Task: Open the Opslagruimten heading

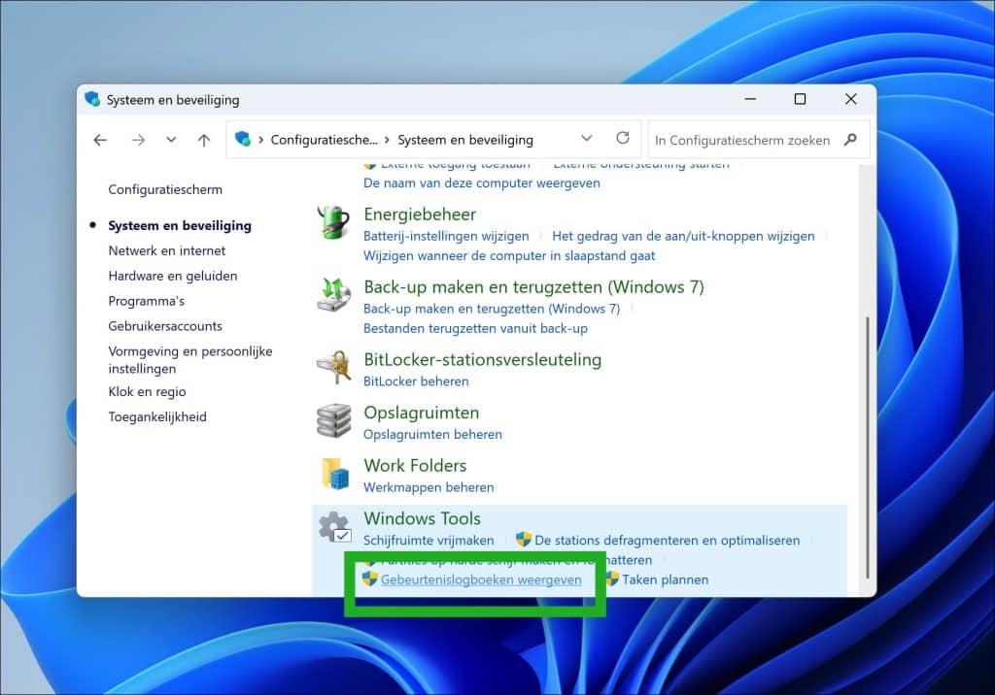Action: tap(422, 413)
